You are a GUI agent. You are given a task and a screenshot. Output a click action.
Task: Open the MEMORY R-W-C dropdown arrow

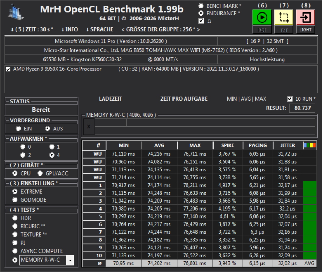point(70,260)
